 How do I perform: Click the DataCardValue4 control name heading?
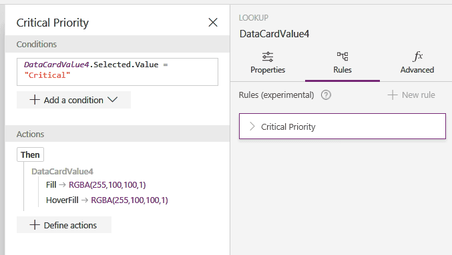tap(274, 34)
